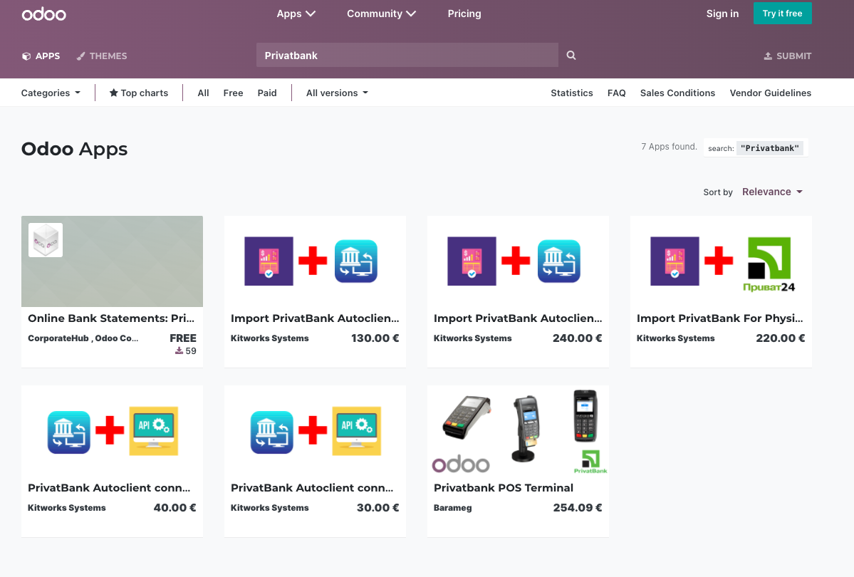The width and height of the screenshot is (854, 577).
Task: Click the red plus icon on 220.00 € card
Action: coord(719,261)
